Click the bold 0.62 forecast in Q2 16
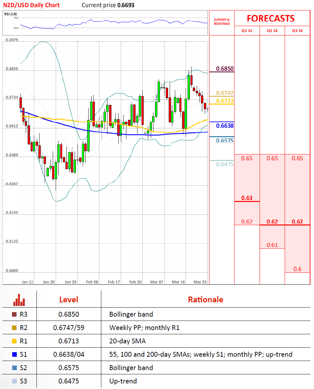The height and width of the screenshot is (389, 314). coord(272,222)
